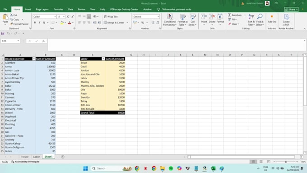The image size is (307, 173).
Task: Toggle Wrap Text
Action: 111,17
